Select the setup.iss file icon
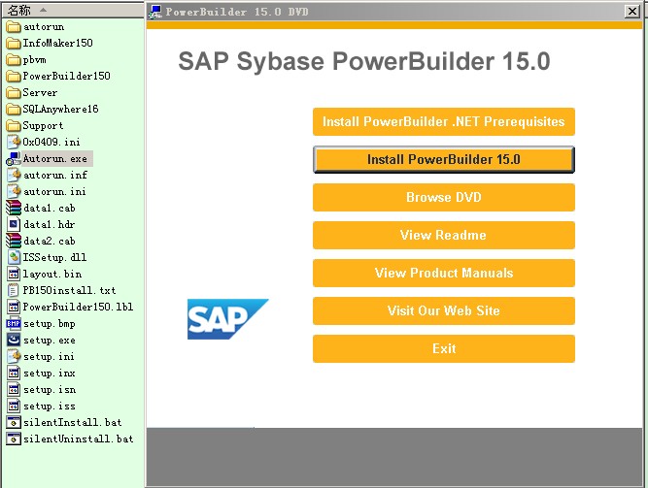This screenshot has width=648, height=488. click(14, 407)
